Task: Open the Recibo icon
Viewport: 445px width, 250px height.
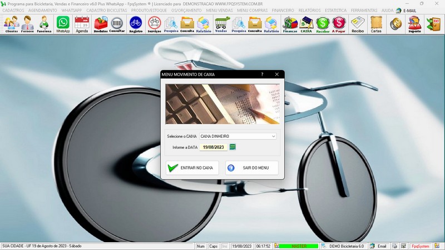Action: pyautogui.click(x=358, y=24)
